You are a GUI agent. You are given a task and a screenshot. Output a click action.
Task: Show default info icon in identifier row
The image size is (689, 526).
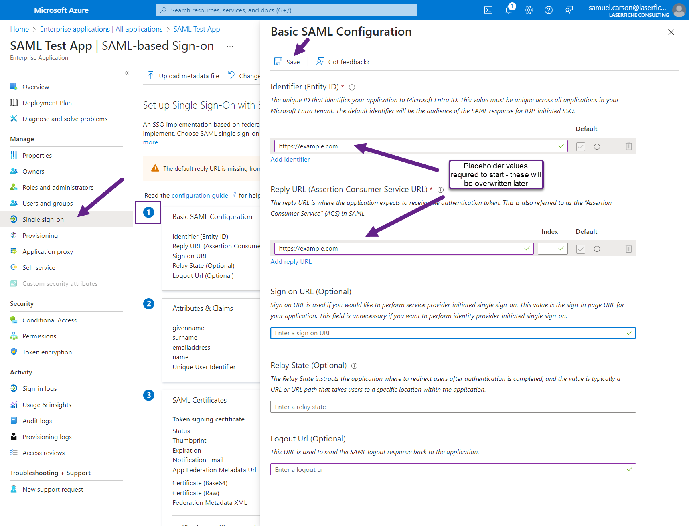tap(597, 147)
